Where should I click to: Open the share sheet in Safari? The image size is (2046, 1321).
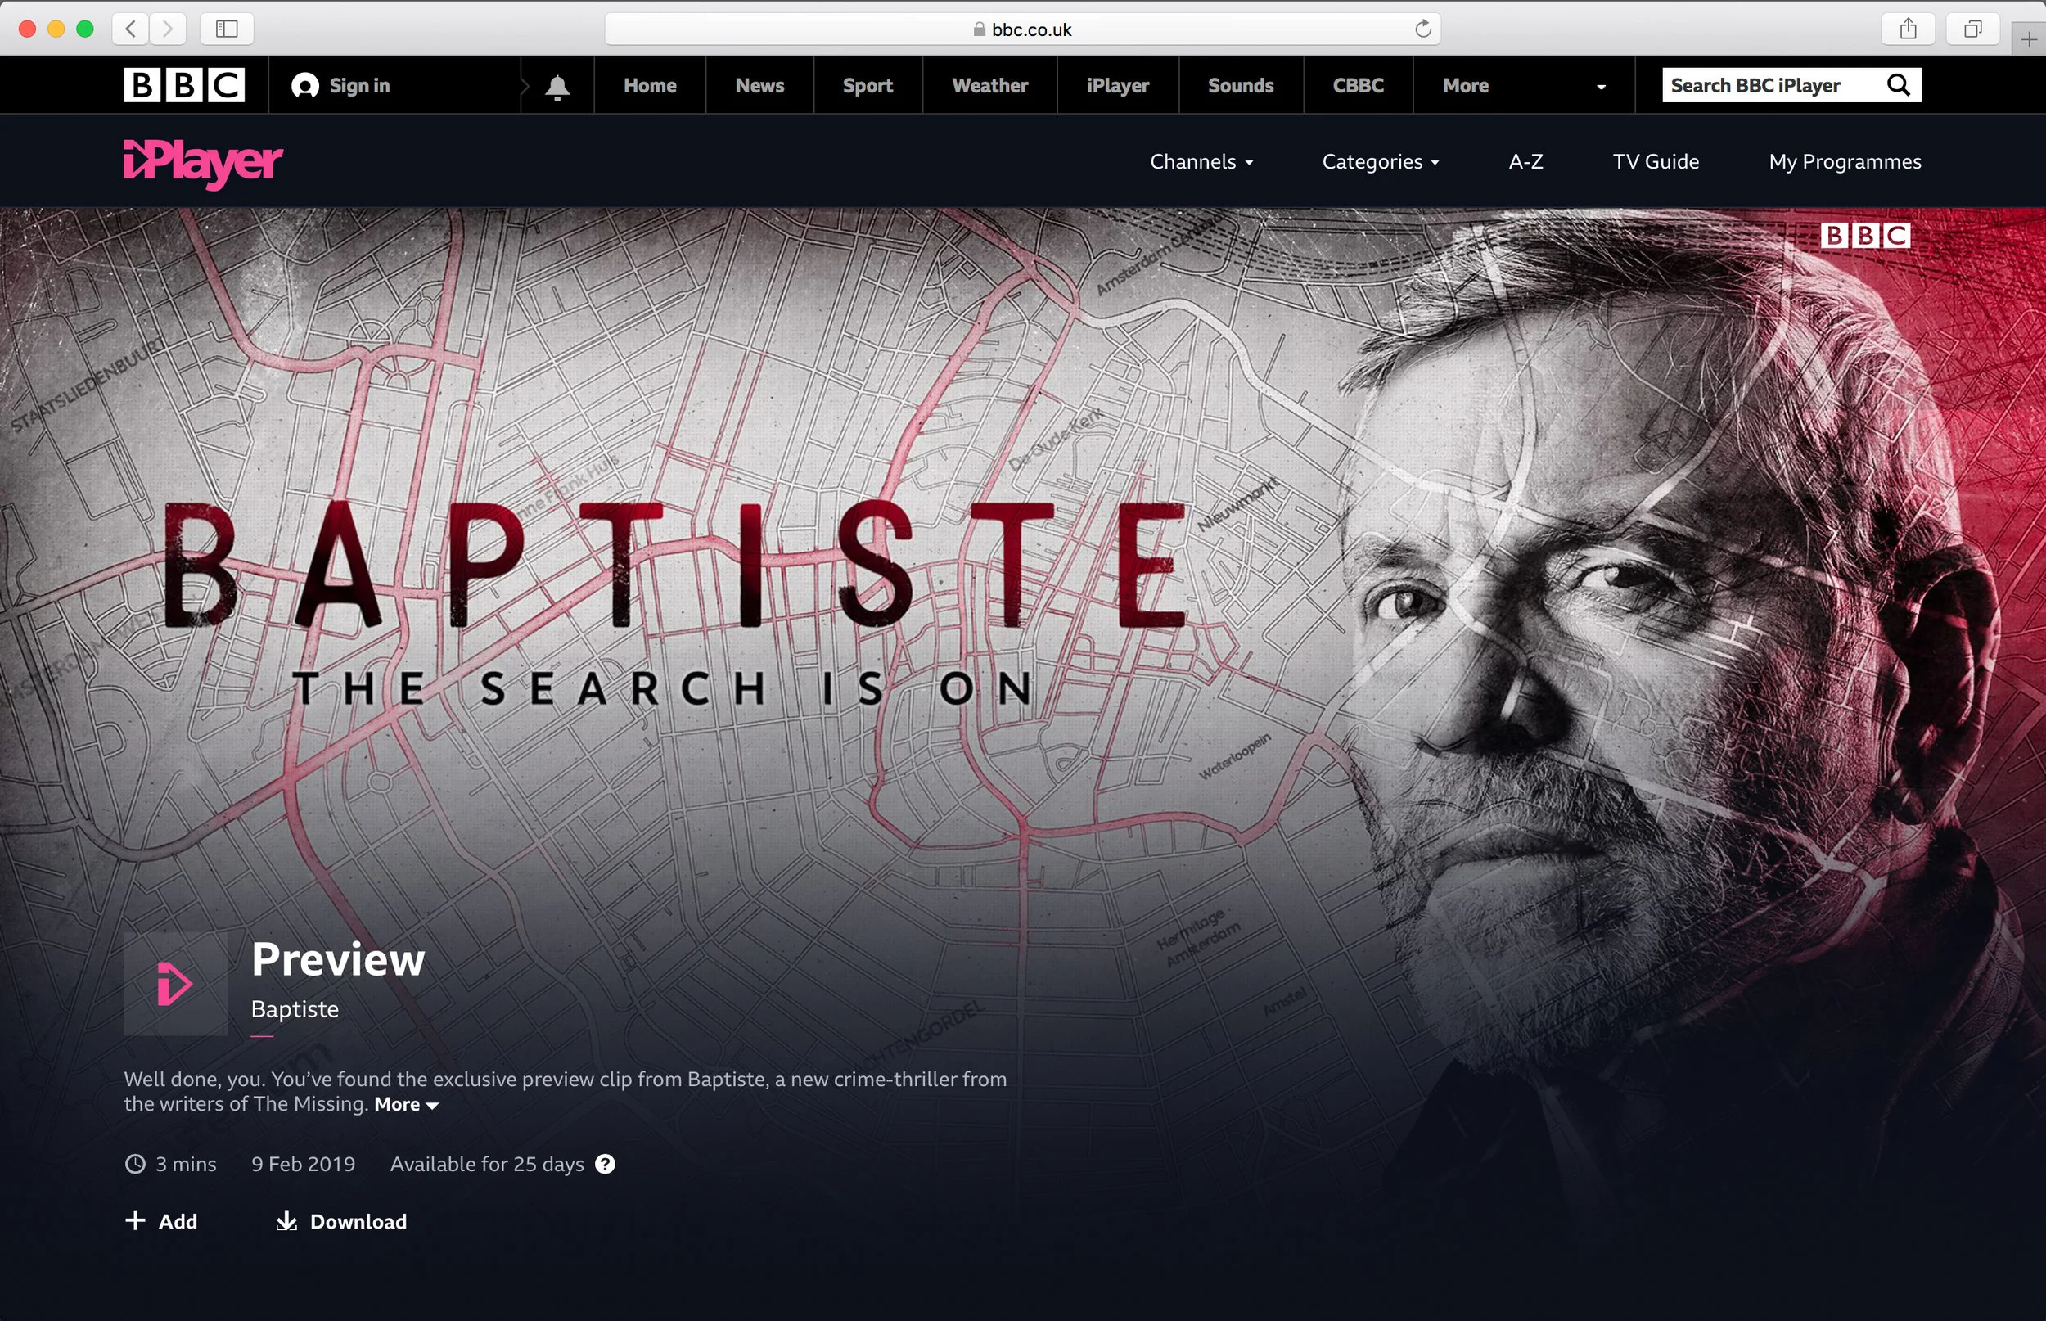coord(1907,29)
